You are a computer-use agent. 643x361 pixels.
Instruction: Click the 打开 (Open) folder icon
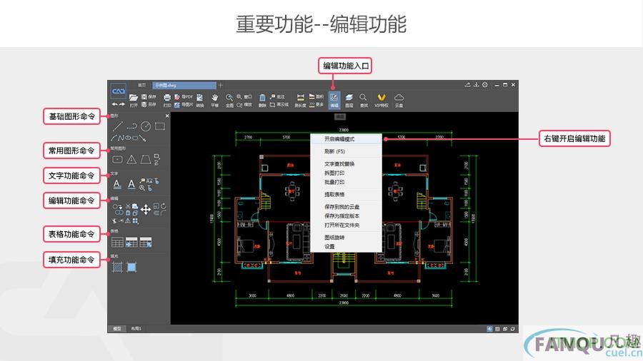[134, 97]
